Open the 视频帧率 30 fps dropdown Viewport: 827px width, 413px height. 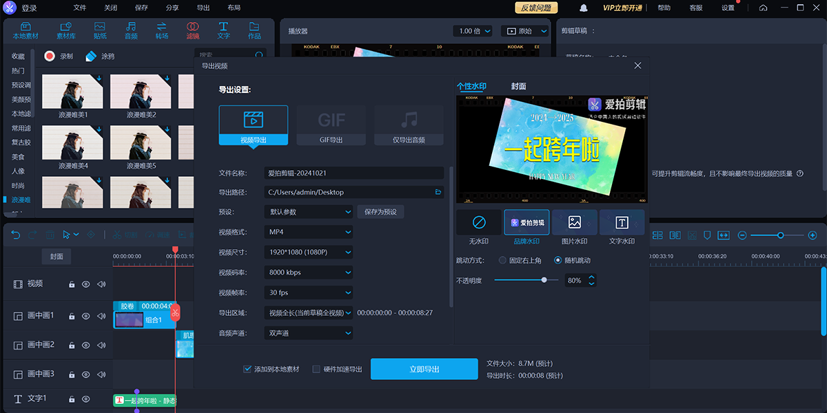(x=308, y=293)
